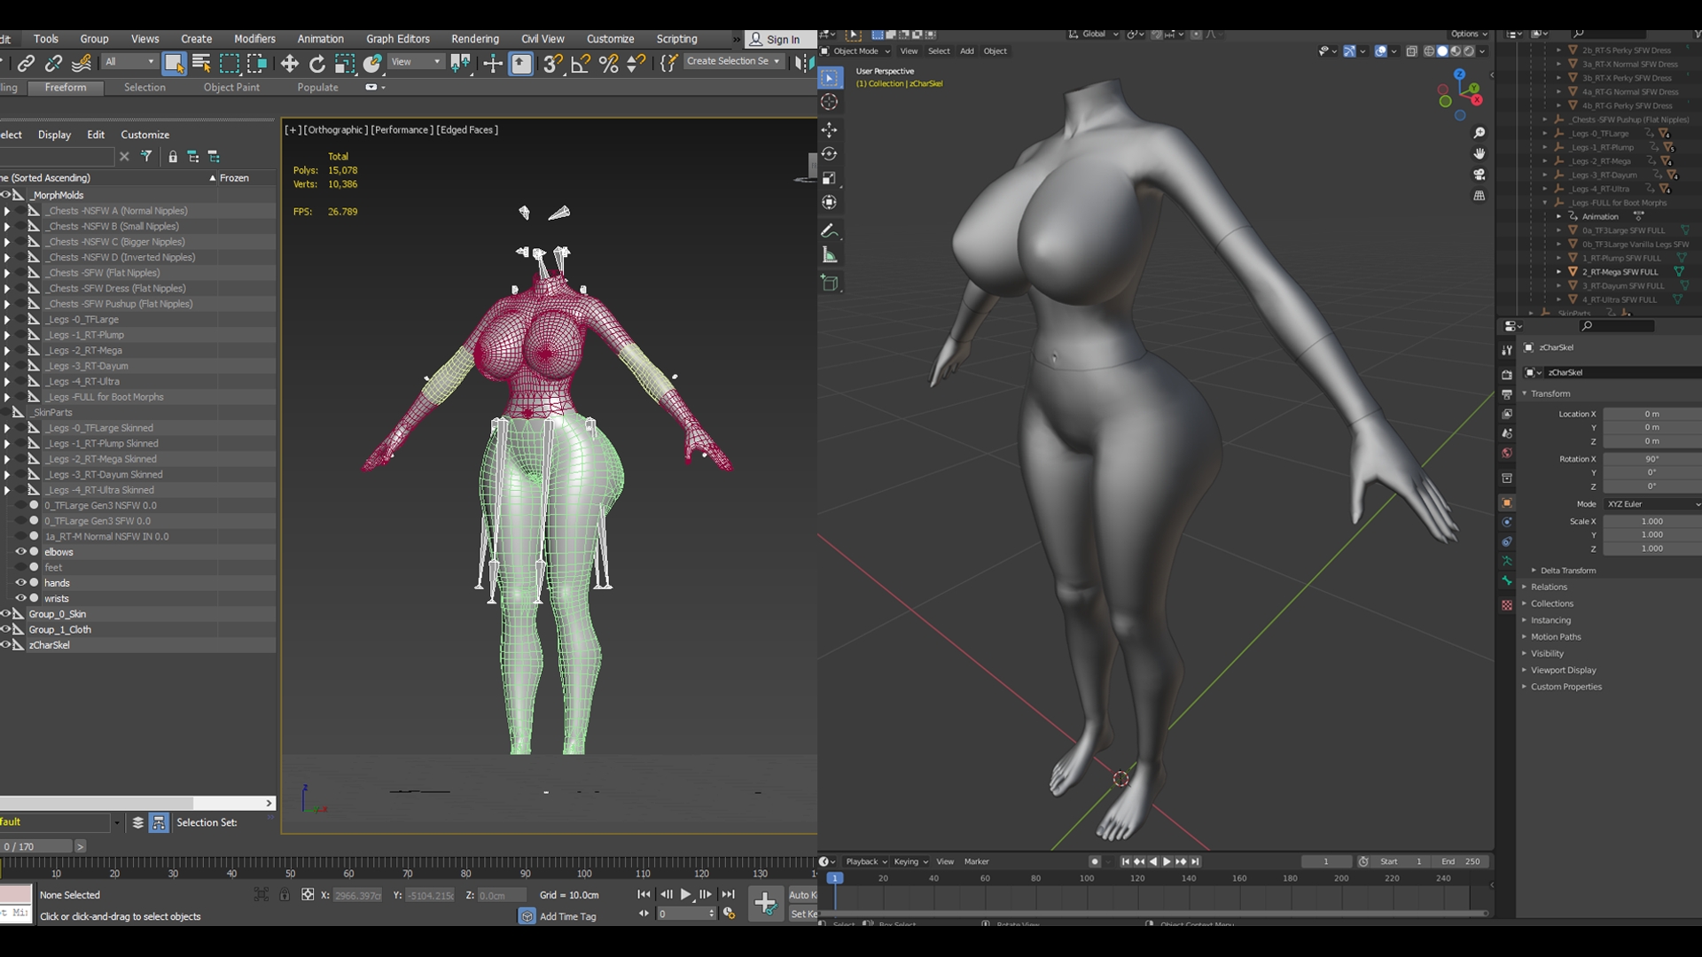Image resolution: width=1702 pixels, height=957 pixels.
Task: Toggle Window/Crossing selection icon
Action: (257, 63)
